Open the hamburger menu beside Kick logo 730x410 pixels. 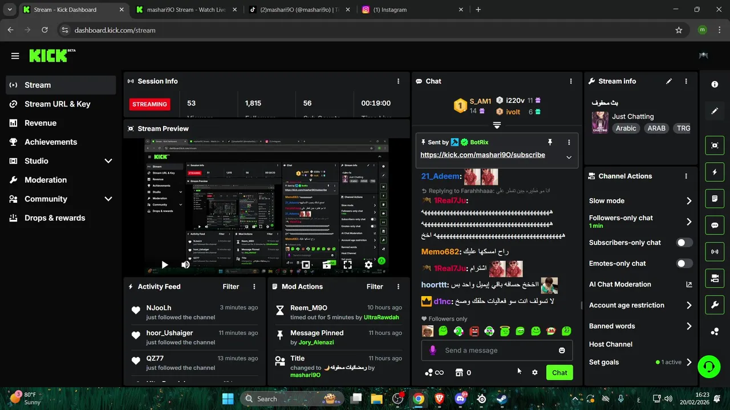[15, 56]
